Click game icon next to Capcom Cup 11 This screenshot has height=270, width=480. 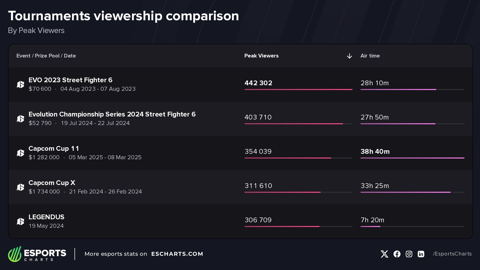coord(20,153)
